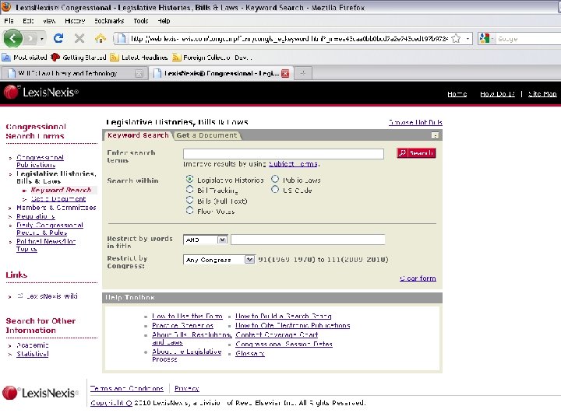Open the Getting Started bookmark
561x420 pixels.
[79, 57]
